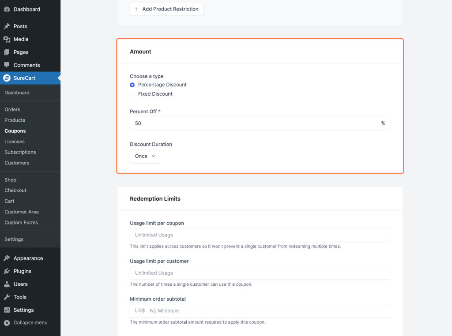Click the Minimum order subtotal field
Screen dimensions: 452x336
tap(267, 311)
